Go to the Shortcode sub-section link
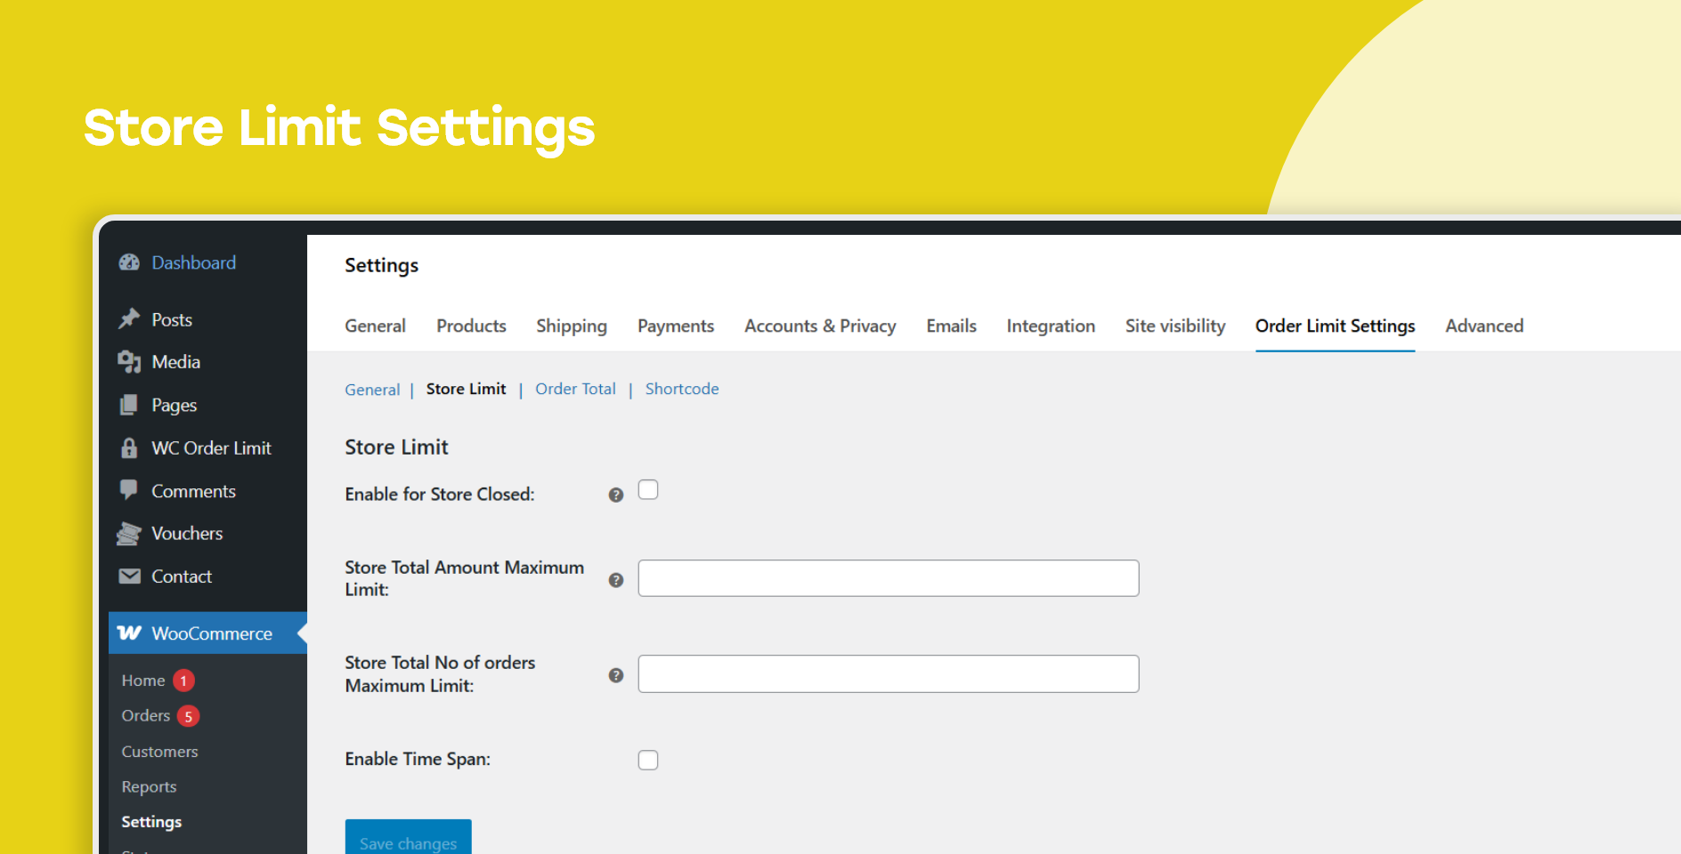The height and width of the screenshot is (854, 1681). (x=682, y=389)
